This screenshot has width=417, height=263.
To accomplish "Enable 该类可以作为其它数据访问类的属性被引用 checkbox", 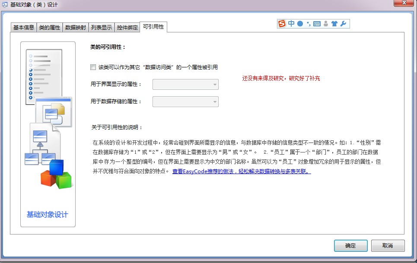I will click(x=93, y=67).
